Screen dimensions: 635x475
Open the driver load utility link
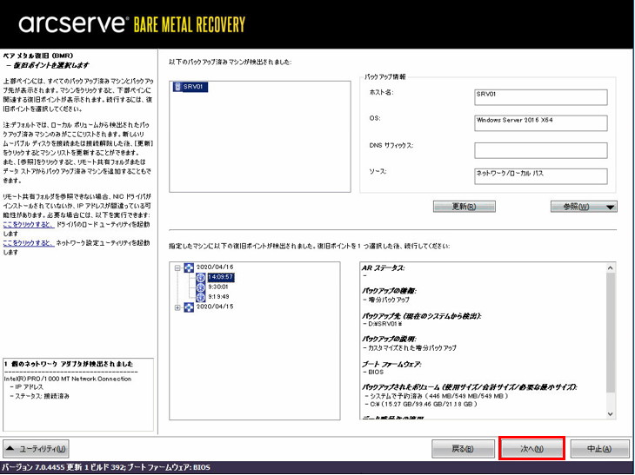pos(29,224)
